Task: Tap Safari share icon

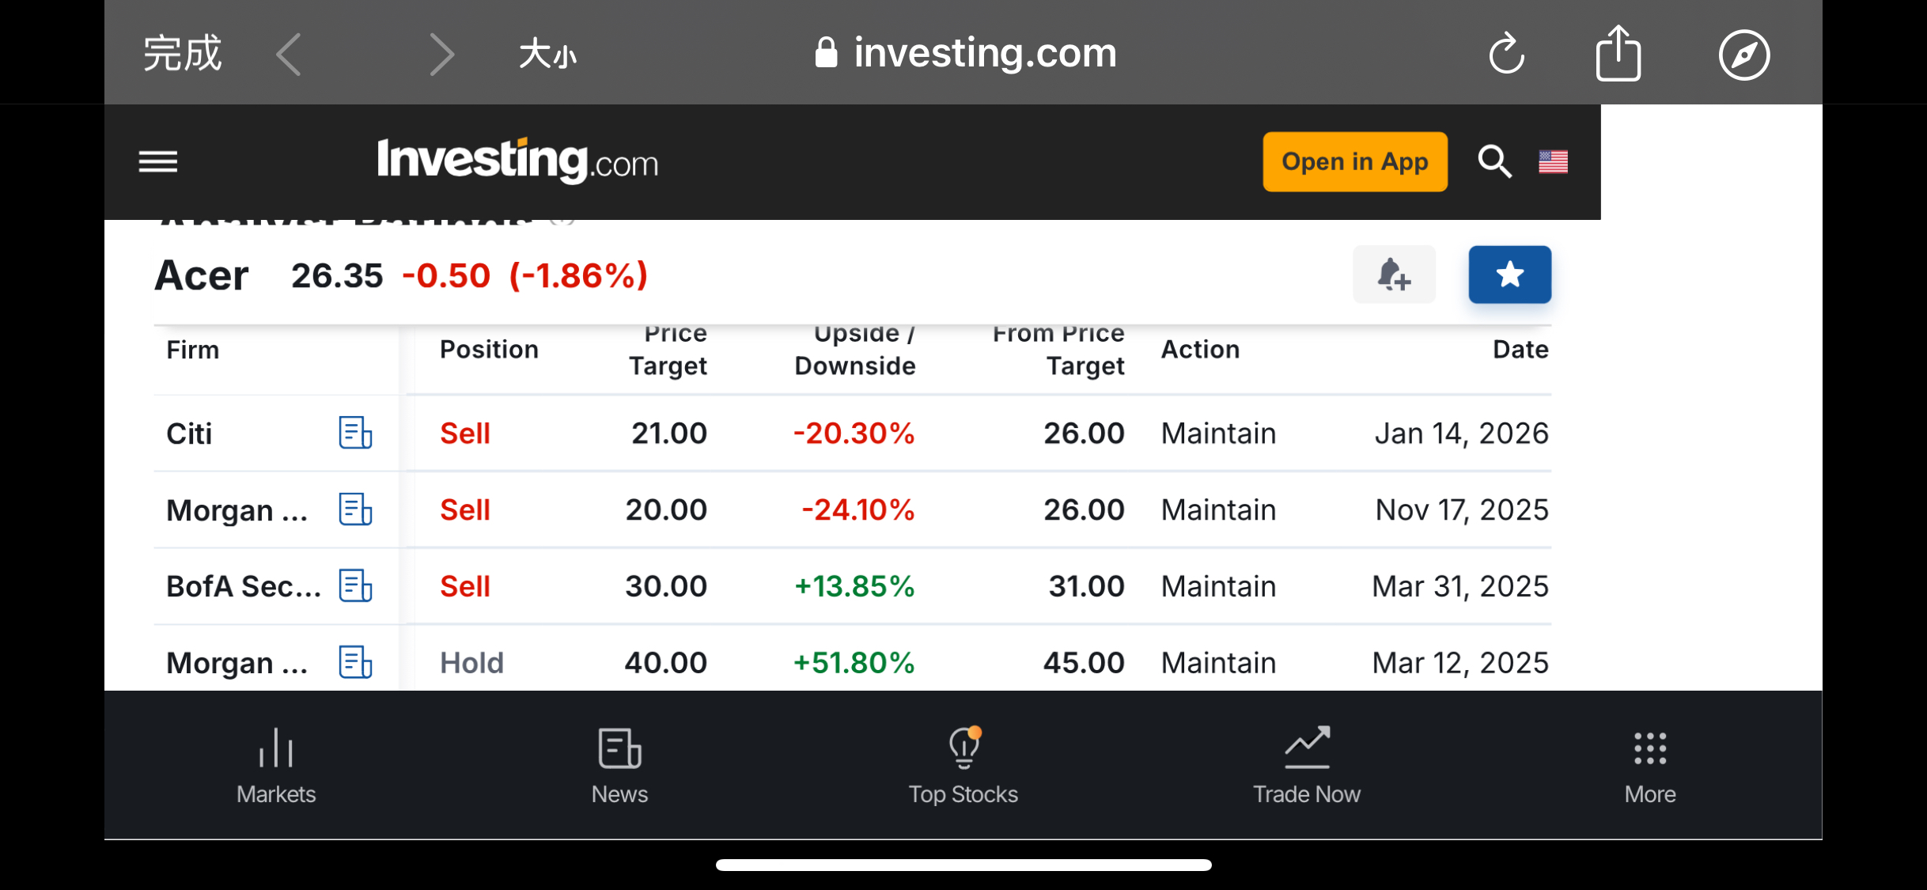Action: (1618, 54)
